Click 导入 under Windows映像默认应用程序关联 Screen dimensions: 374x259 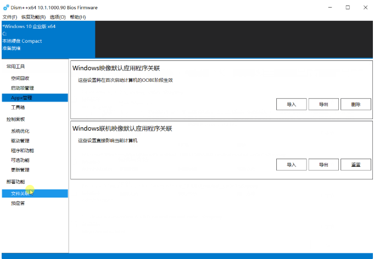tap(291, 104)
